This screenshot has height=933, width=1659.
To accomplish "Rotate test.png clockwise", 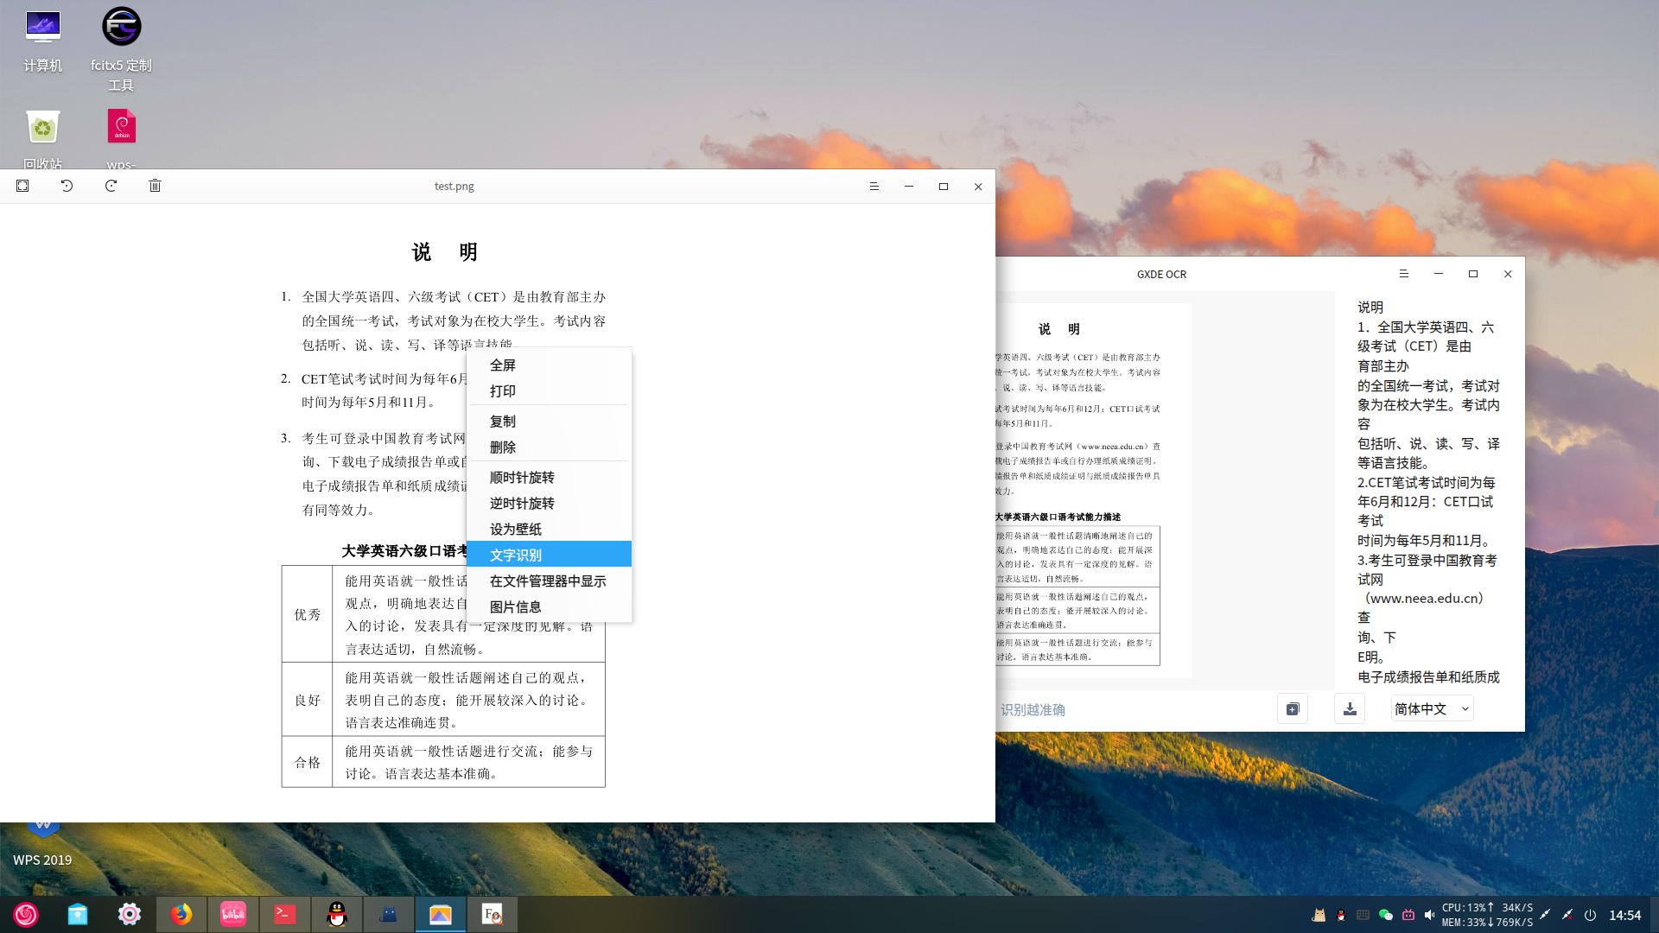I will point(111,186).
